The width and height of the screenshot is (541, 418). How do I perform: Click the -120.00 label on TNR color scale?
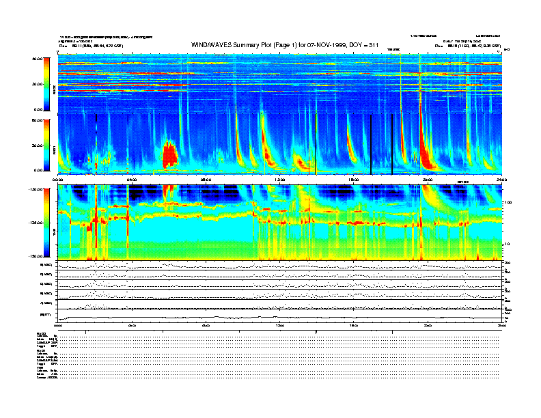[36, 189]
